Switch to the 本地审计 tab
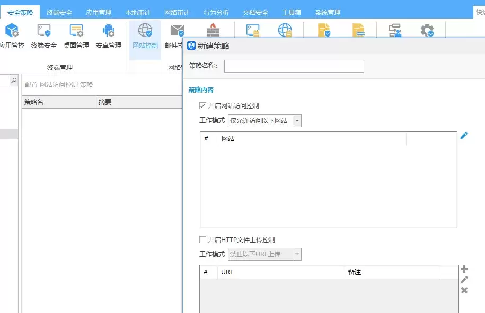 tap(138, 12)
